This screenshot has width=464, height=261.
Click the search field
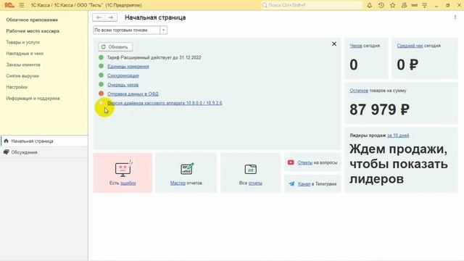pyautogui.click(x=312, y=5)
